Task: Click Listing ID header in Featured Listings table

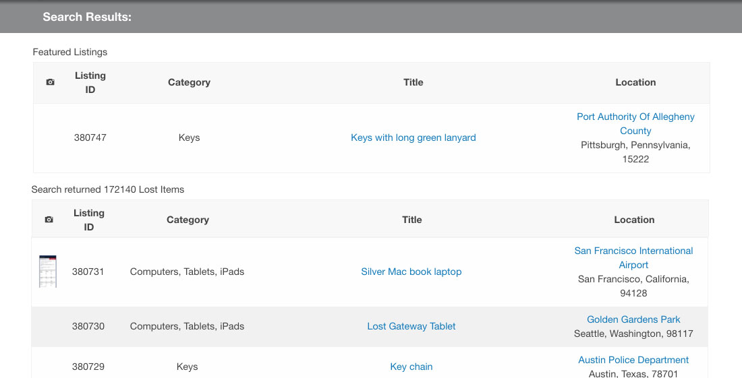Action: [x=90, y=83]
